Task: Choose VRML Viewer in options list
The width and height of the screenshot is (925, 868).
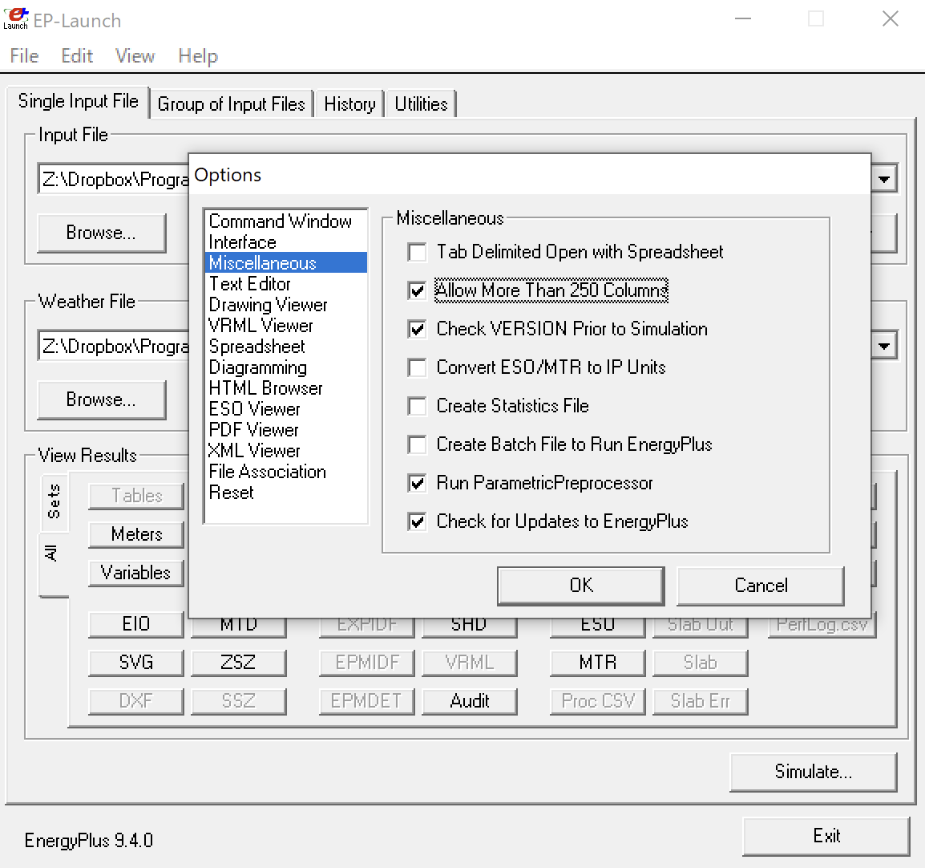Action: [x=286, y=326]
